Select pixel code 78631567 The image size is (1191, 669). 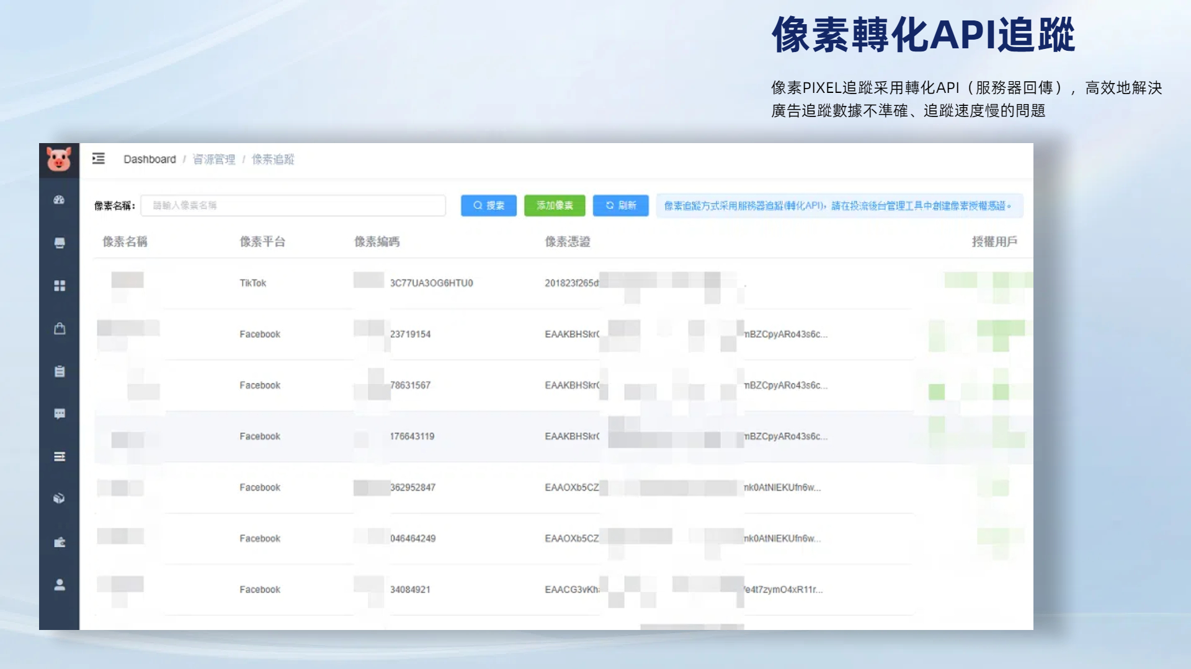(x=410, y=385)
